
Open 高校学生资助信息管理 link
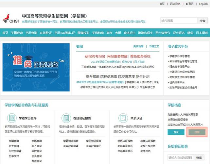click(x=182, y=77)
